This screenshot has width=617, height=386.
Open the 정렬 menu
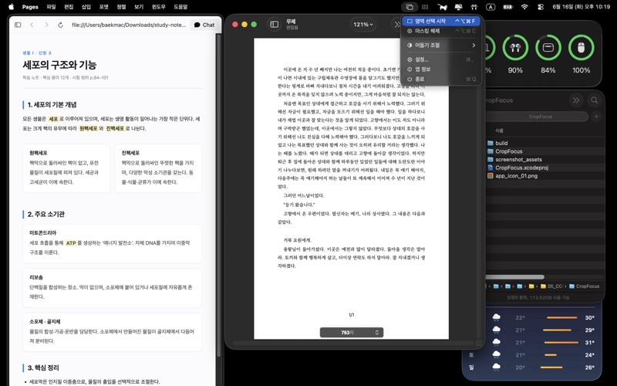(x=121, y=7)
